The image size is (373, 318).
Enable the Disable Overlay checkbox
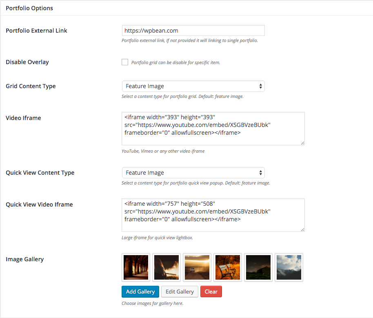[125, 62]
